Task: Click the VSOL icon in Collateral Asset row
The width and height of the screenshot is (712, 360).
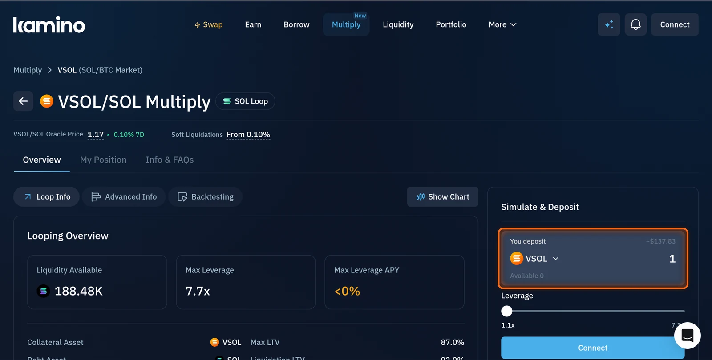Action: pos(214,342)
